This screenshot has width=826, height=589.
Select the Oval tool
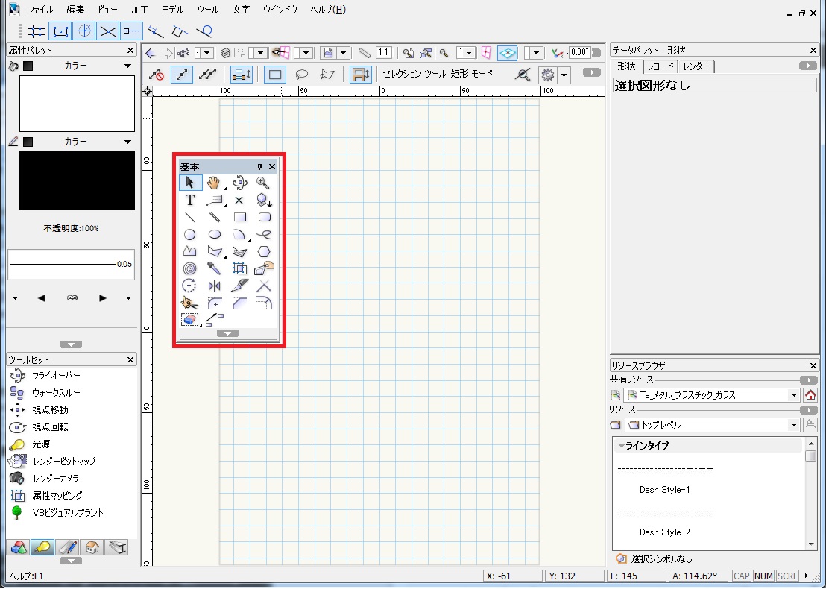(215, 234)
